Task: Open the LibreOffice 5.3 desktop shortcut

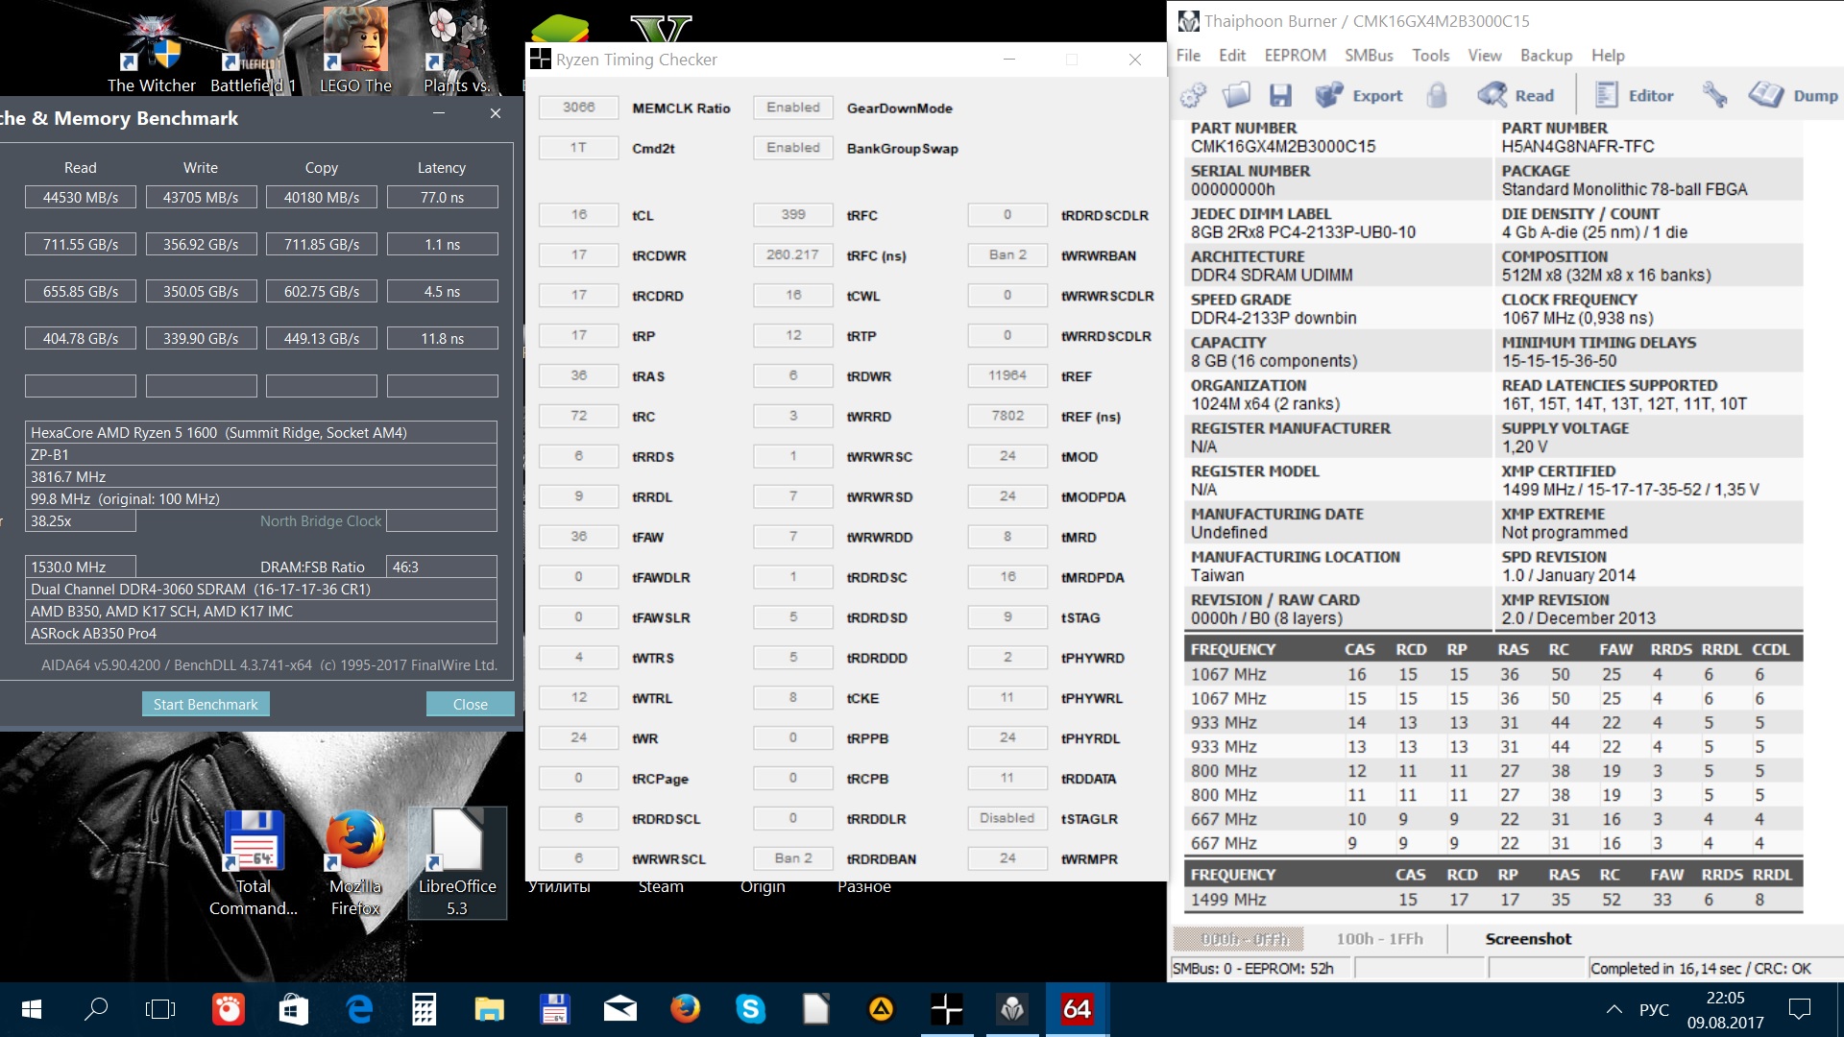Action: (x=457, y=861)
